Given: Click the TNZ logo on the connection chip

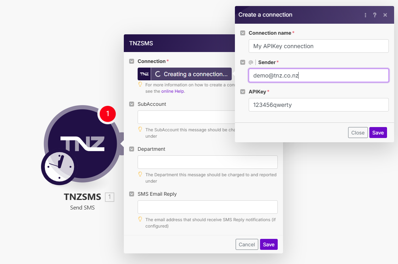Looking at the screenshot, I should [x=144, y=74].
